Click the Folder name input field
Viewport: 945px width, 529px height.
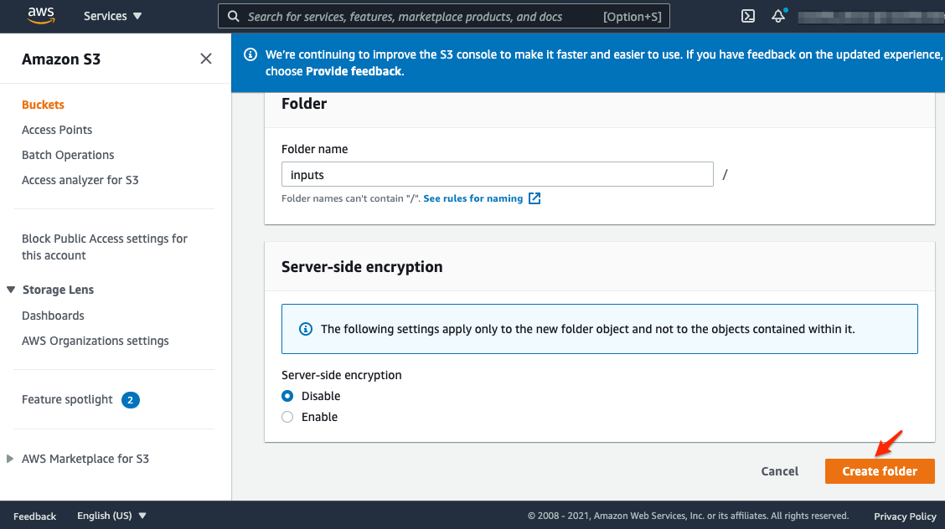497,175
